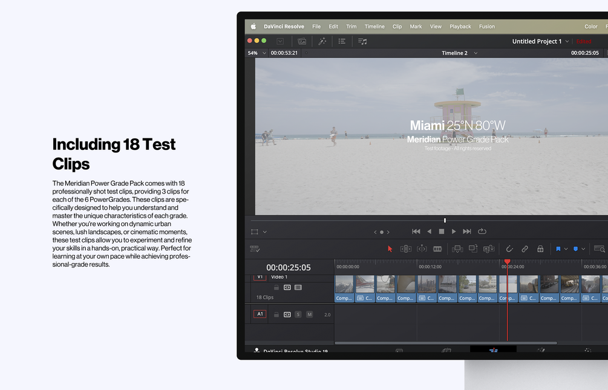Click the timeline zoom search icon
This screenshot has width=608, height=390.
[600, 249]
